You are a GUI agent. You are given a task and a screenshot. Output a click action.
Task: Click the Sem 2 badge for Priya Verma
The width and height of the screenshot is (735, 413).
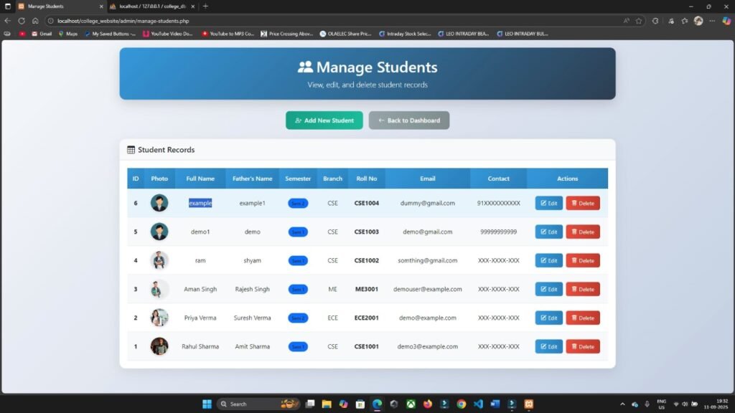coord(298,318)
